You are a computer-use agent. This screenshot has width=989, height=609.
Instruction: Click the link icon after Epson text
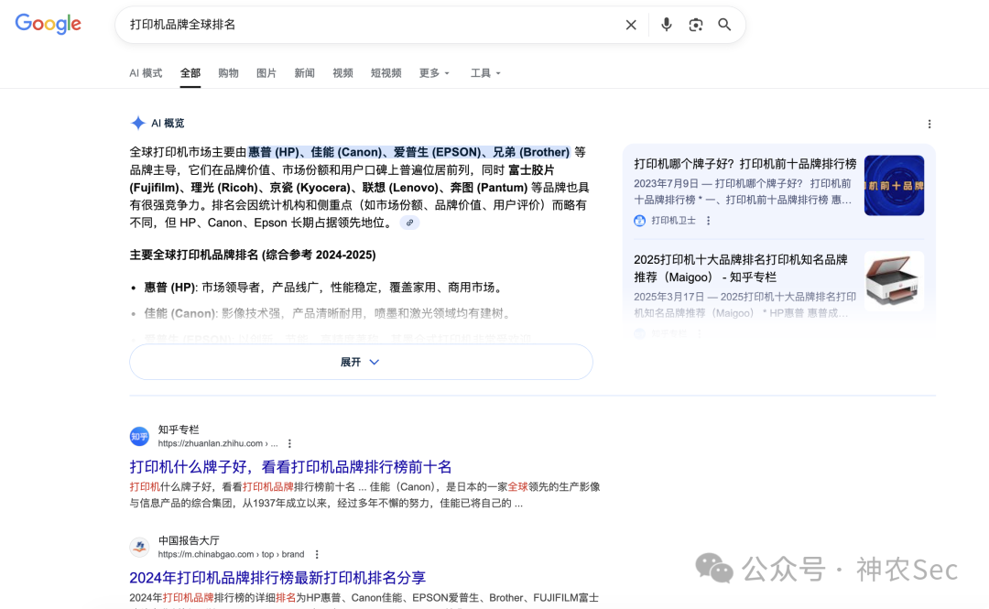(x=408, y=222)
